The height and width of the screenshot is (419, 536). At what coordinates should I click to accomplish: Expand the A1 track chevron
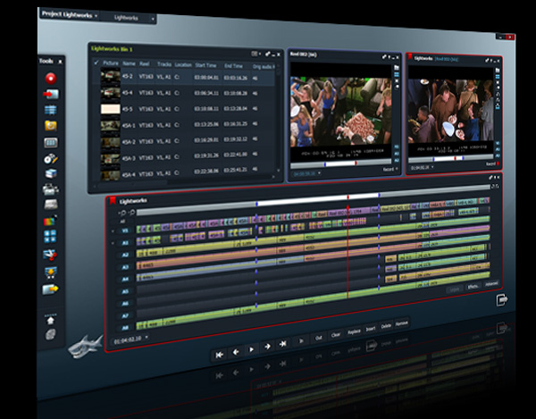tap(113, 243)
